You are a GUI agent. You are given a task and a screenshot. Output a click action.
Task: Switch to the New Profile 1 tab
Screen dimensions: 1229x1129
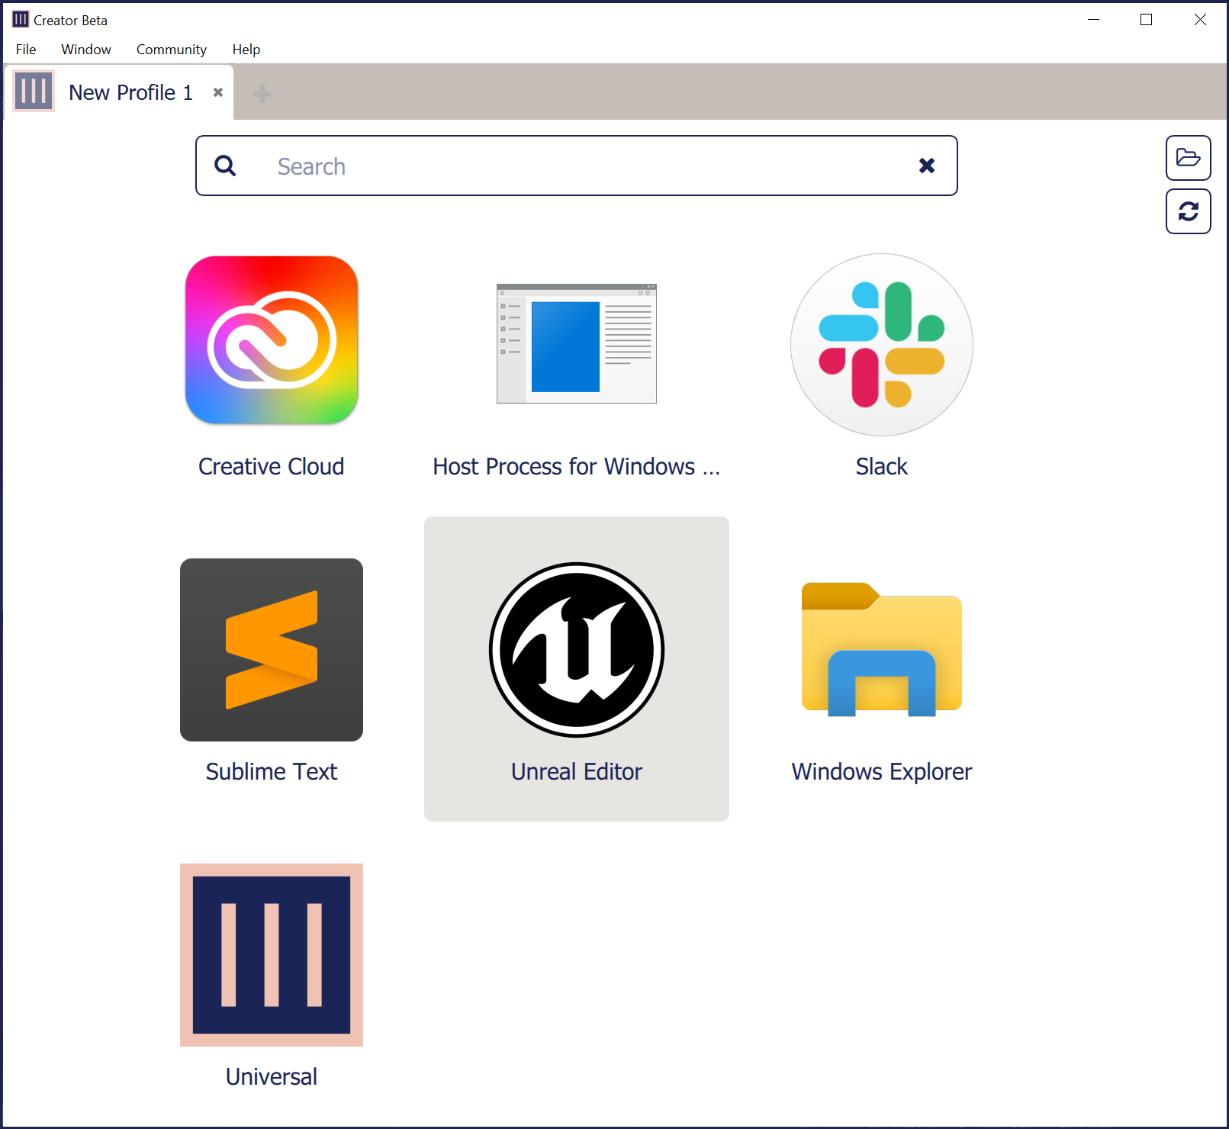(119, 92)
